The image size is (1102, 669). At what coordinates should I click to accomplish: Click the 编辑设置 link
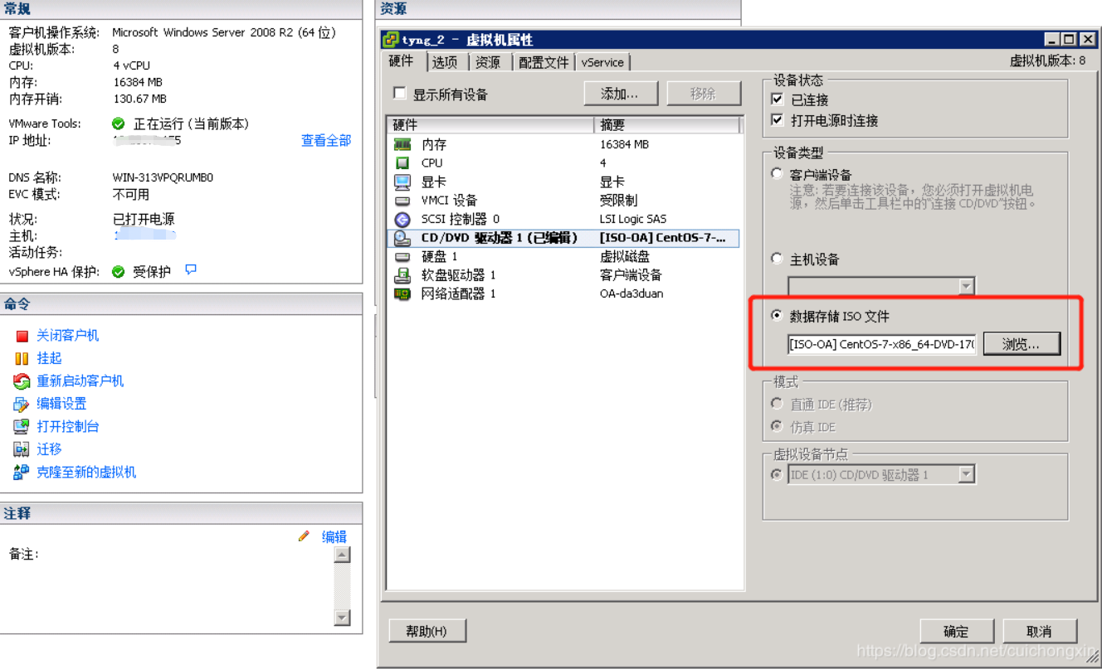[61, 404]
